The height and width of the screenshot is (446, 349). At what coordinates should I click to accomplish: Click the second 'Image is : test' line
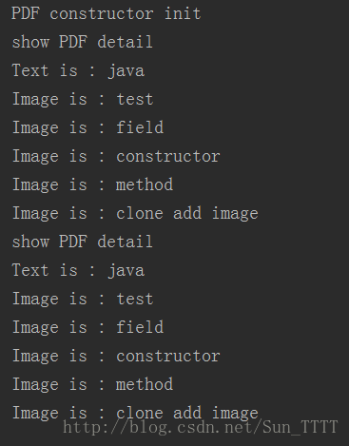[83, 300]
